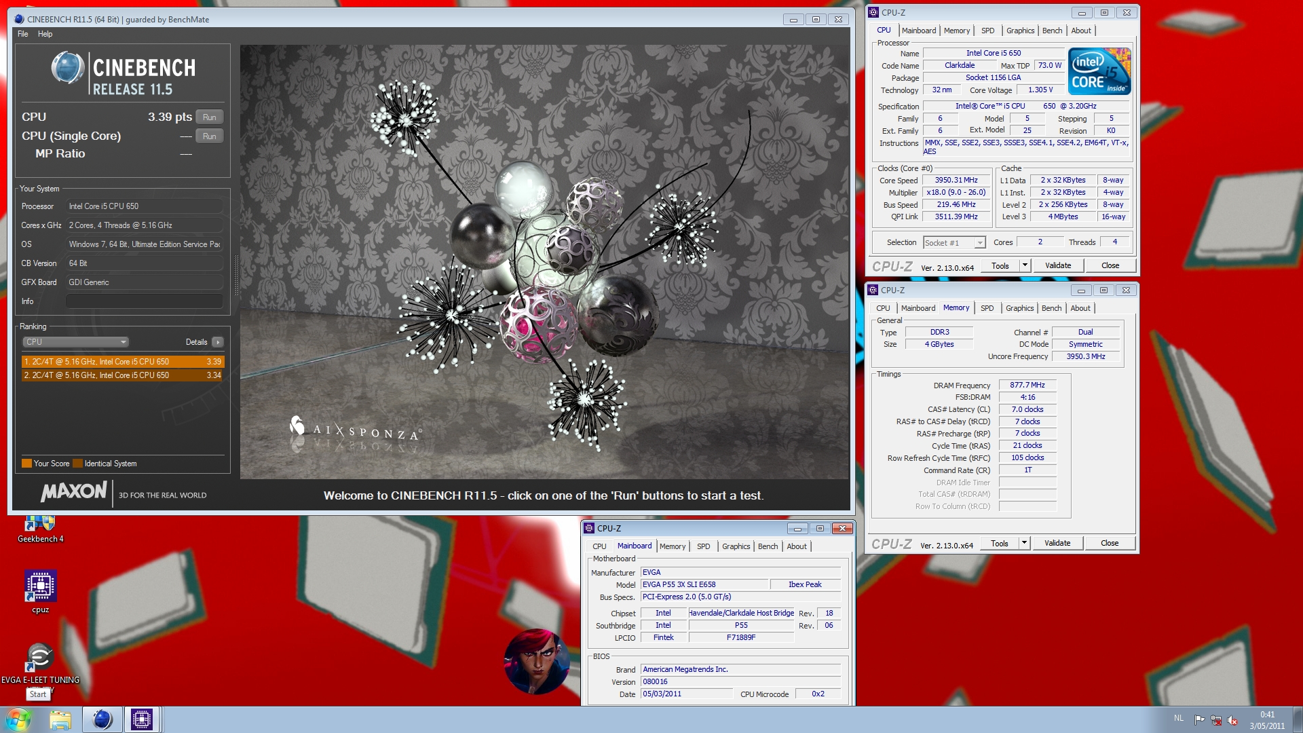Image resolution: width=1303 pixels, height=733 pixels.
Task: Switch to About tab in top CPU-Z
Action: (1081, 31)
